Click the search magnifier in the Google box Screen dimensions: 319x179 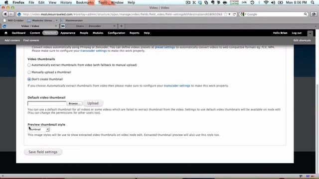306,14
